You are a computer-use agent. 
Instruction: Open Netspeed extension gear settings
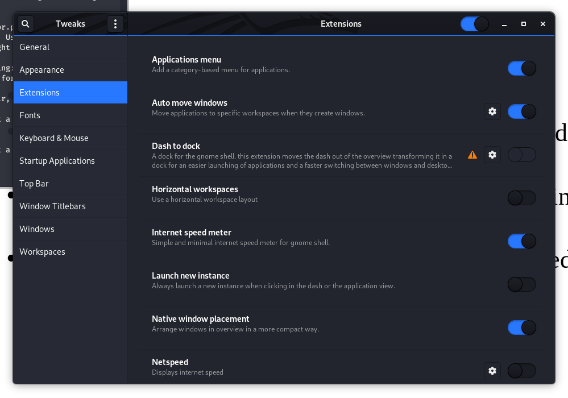pyautogui.click(x=492, y=371)
